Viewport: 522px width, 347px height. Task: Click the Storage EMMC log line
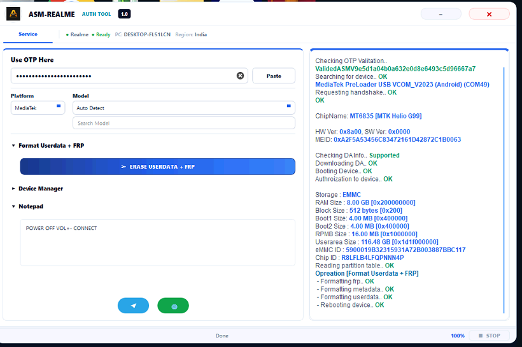click(338, 194)
